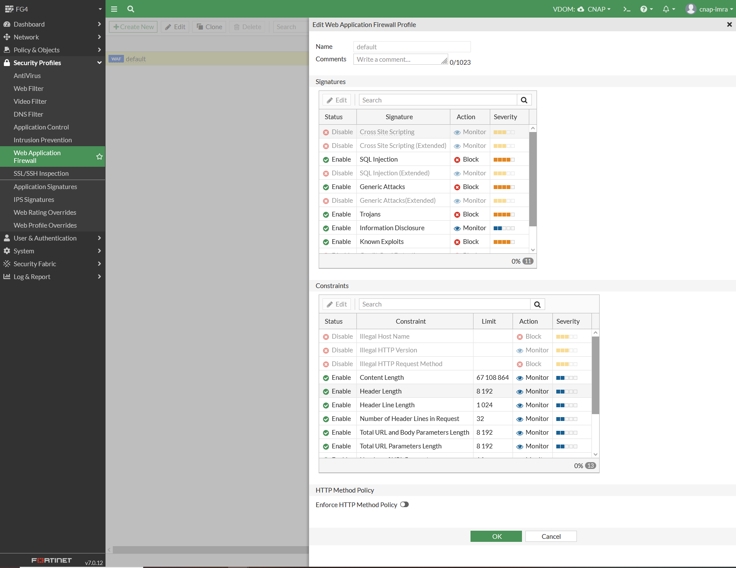Image resolution: width=736 pixels, height=568 pixels.
Task: Click the Comments text field
Action: [401, 59]
